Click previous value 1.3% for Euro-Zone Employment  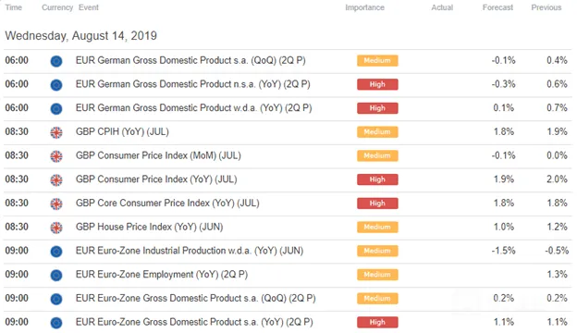click(557, 275)
